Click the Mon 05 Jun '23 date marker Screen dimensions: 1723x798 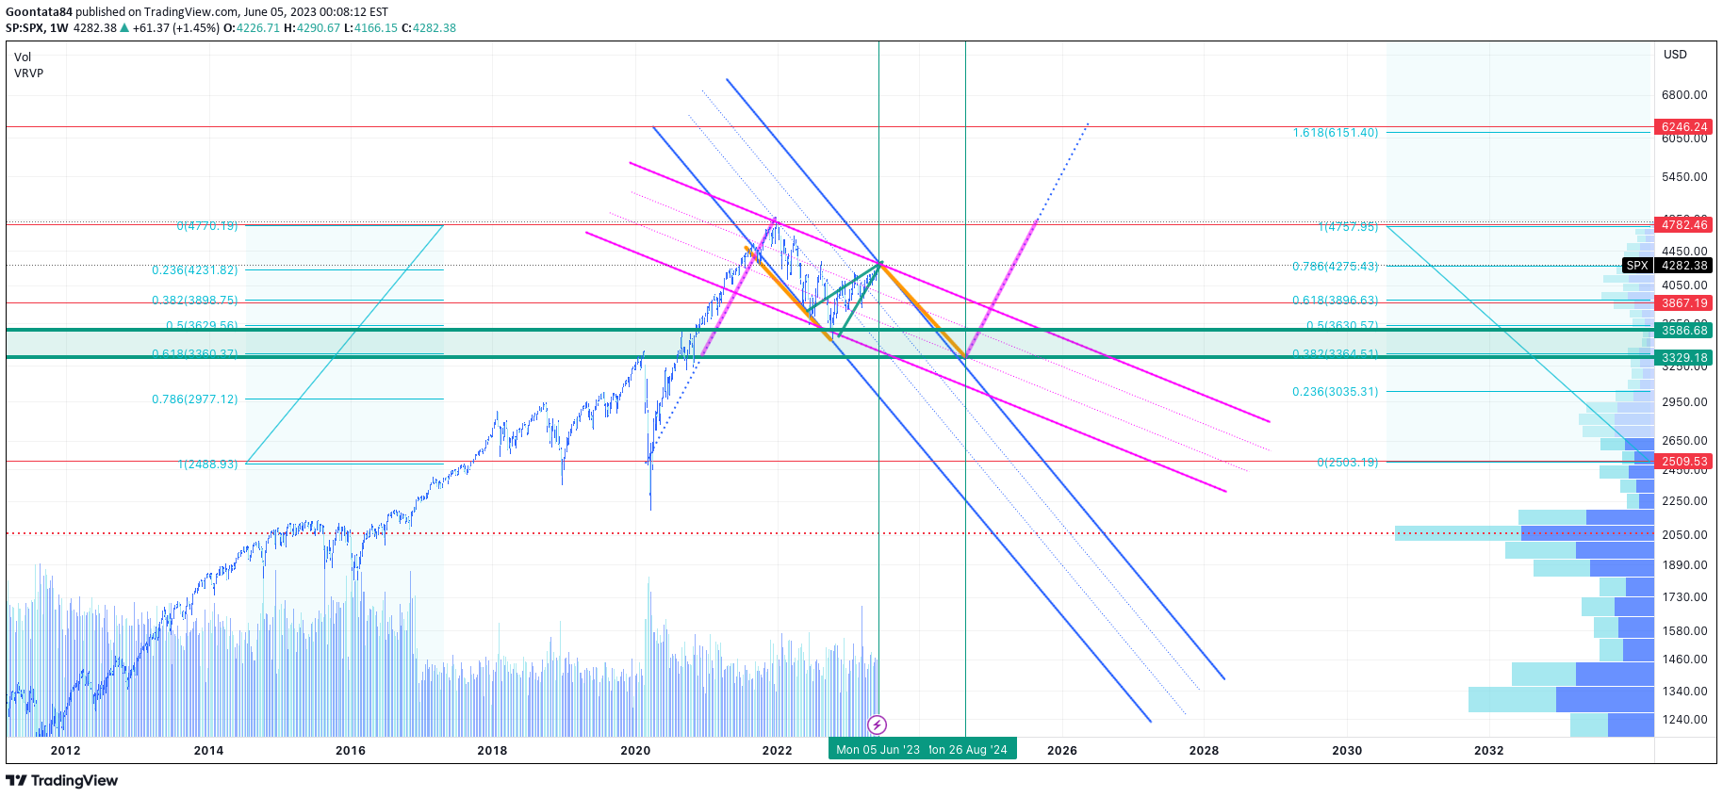click(x=878, y=750)
